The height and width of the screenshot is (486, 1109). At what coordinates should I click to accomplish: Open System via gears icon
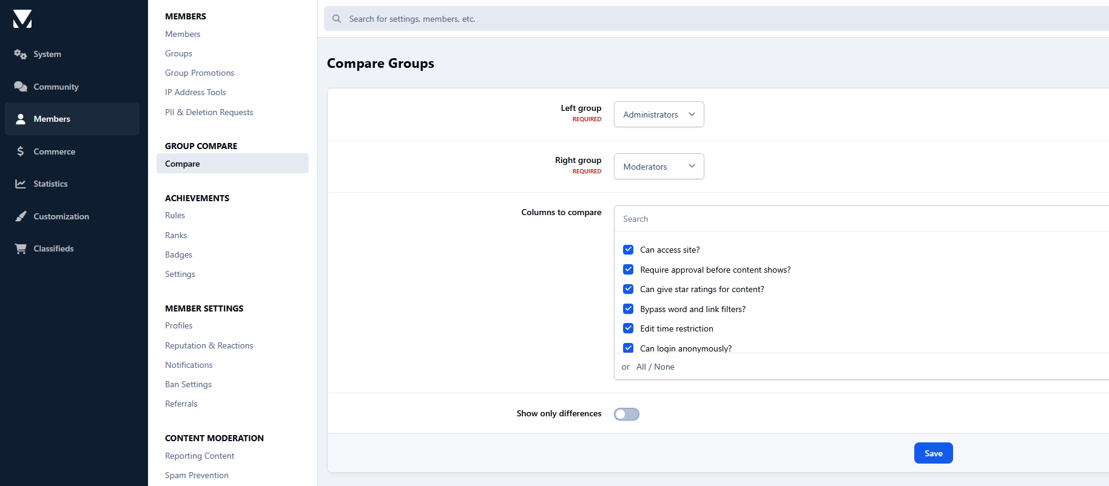pos(21,55)
